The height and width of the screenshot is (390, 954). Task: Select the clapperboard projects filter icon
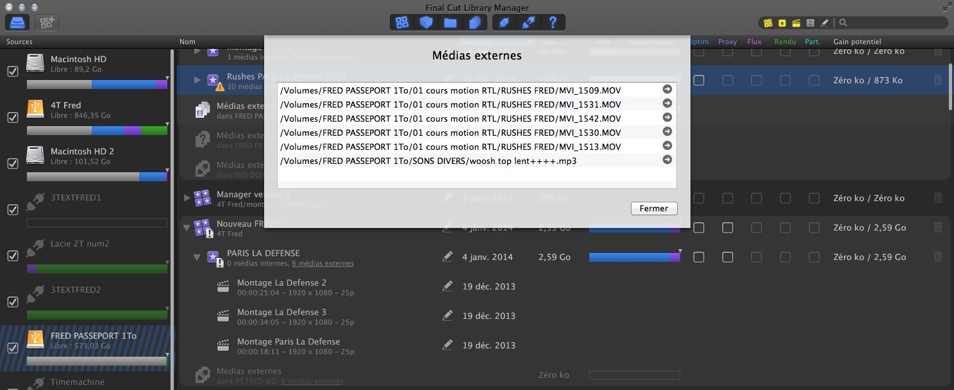pos(796,22)
